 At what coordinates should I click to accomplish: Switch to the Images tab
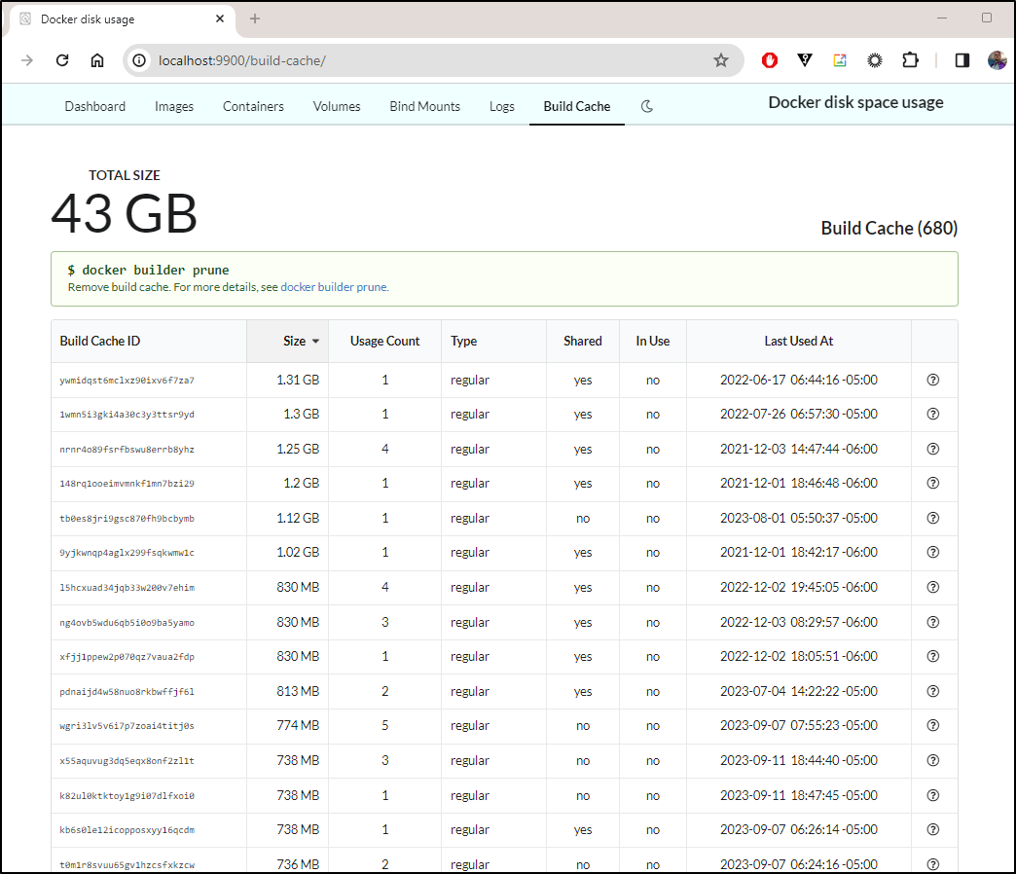(x=174, y=106)
